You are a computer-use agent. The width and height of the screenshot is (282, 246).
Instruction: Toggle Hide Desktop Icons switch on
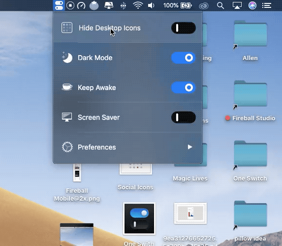184,28
